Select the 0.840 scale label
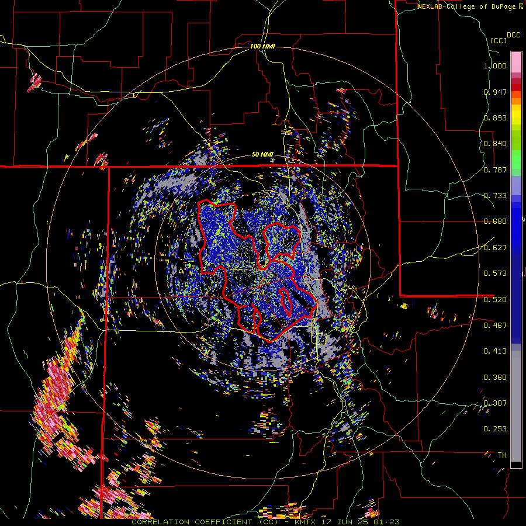Image resolution: width=526 pixels, height=526 pixels. click(x=495, y=143)
